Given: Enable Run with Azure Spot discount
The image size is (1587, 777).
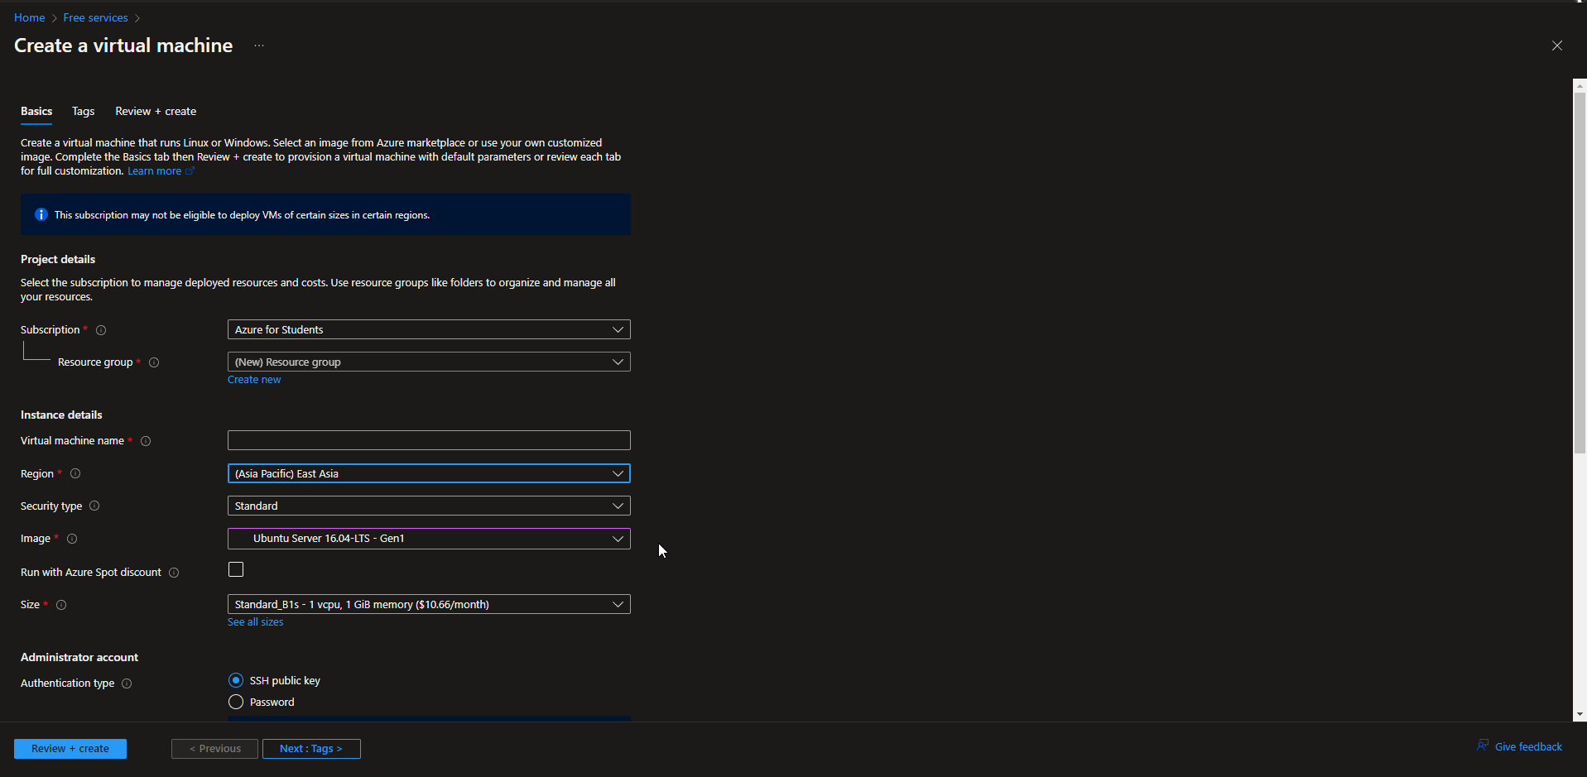Looking at the screenshot, I should (x=235, y=569).
